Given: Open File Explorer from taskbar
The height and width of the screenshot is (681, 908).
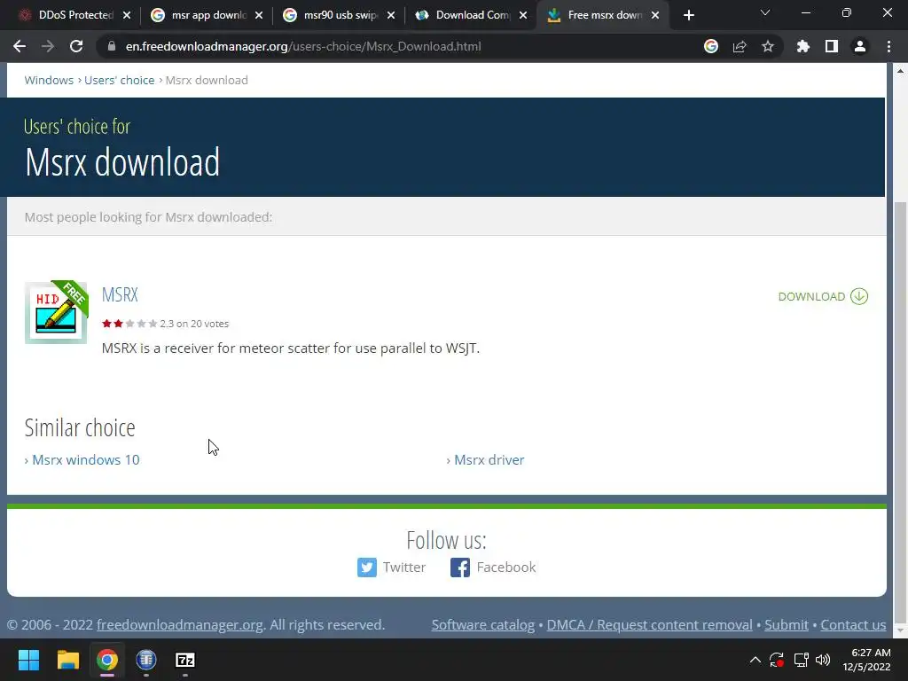Looking at the screenshot, I should [x=67, y=660].
